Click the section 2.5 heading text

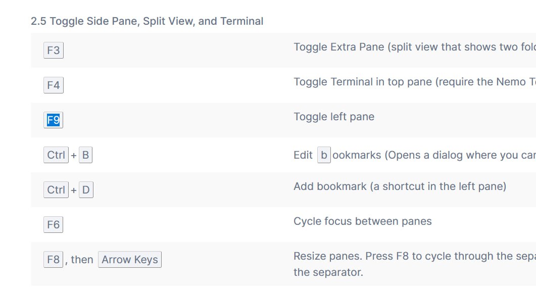pos(147,21)
